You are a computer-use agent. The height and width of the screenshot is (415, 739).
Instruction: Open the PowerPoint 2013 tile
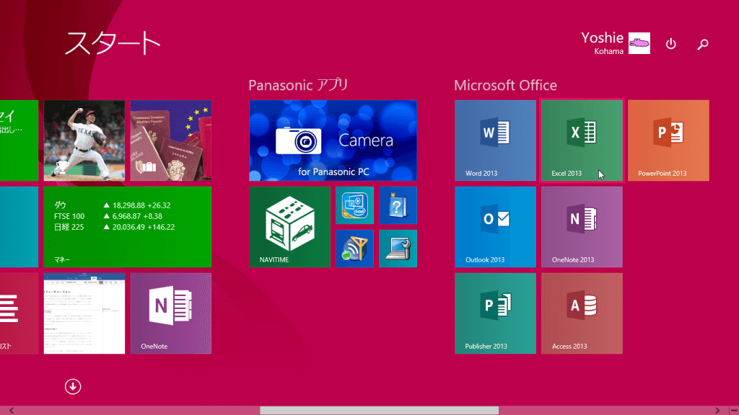coord(668,140)
